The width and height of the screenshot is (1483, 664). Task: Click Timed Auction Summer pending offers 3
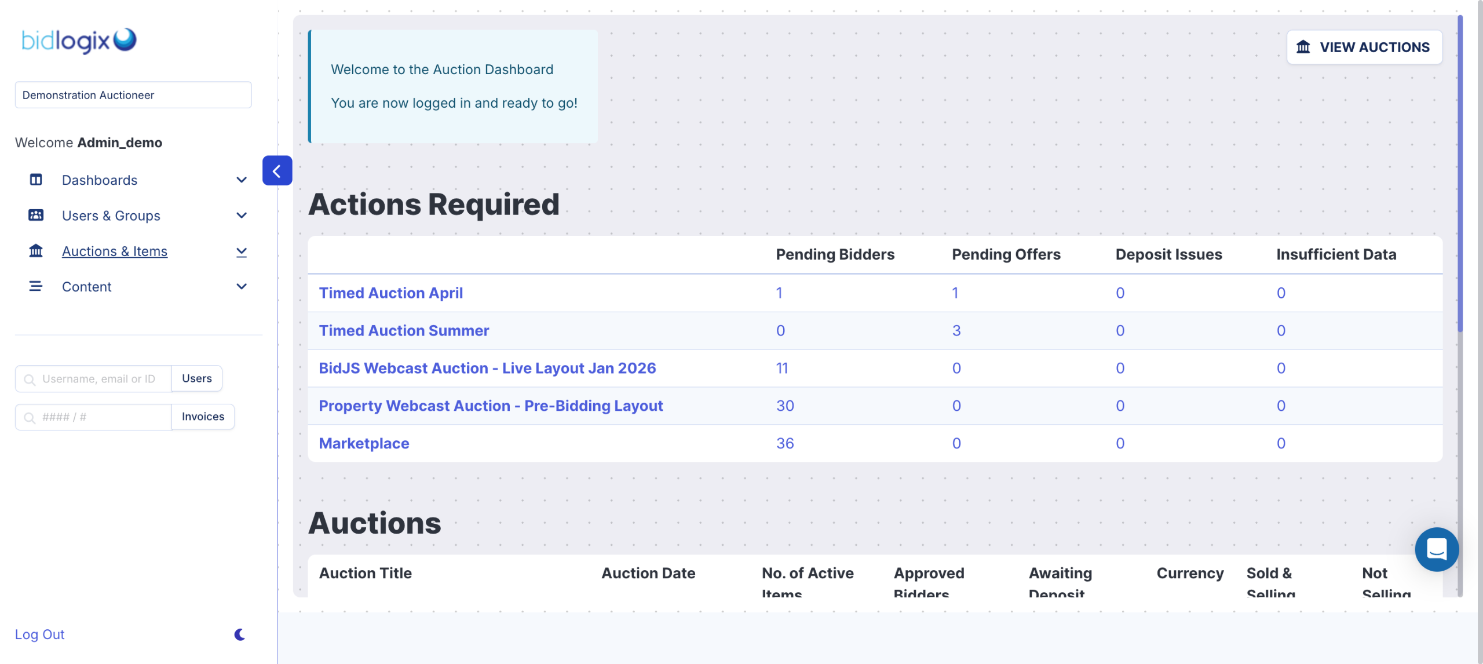[x=956, y=330]
